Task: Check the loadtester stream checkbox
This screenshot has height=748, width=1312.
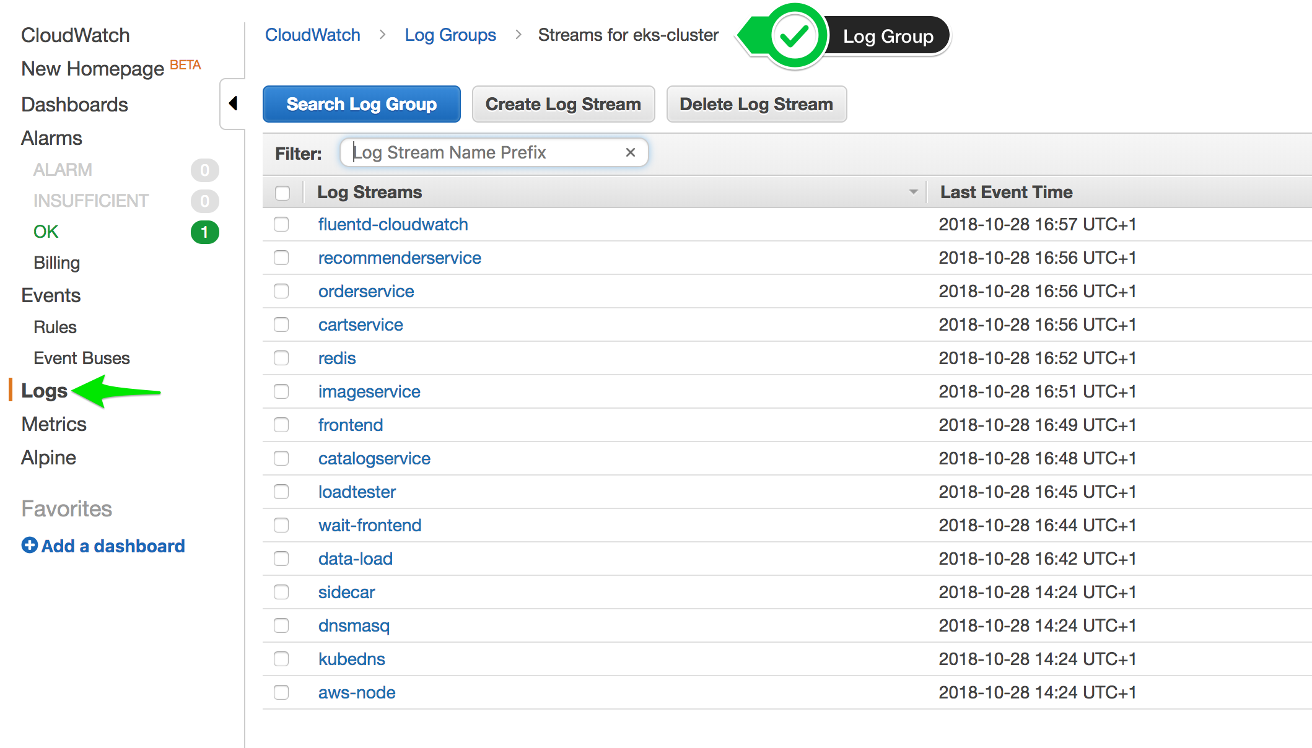Action: click(281, 492)
